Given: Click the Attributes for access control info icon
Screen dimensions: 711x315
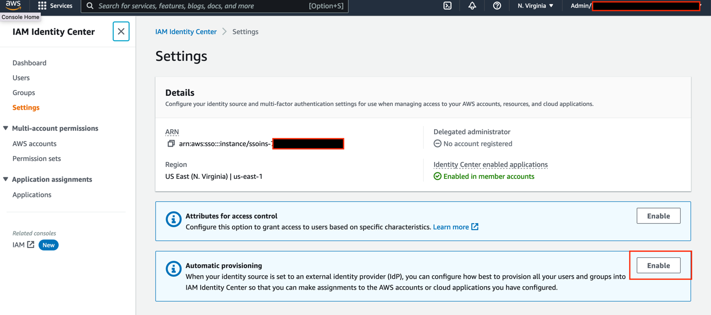Looking at the screenshot, I should (x=174, y=219).
